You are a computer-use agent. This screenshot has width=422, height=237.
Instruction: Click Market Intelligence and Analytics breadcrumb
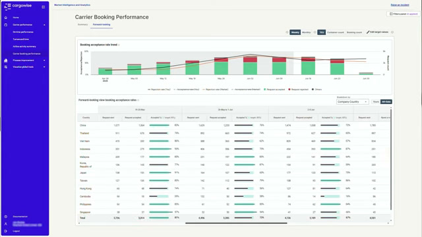[72, 5]
